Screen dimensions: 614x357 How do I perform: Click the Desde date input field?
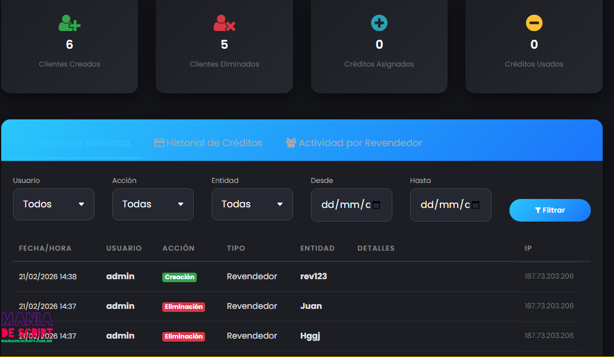[351, 205]
